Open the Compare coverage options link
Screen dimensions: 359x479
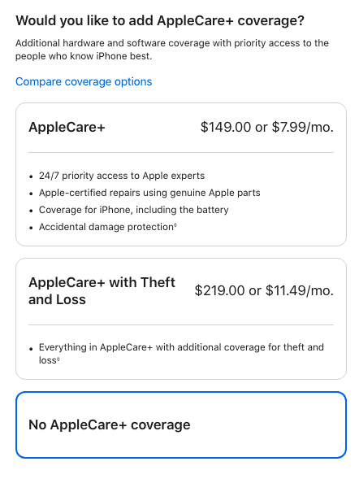(x=84, y=81)
